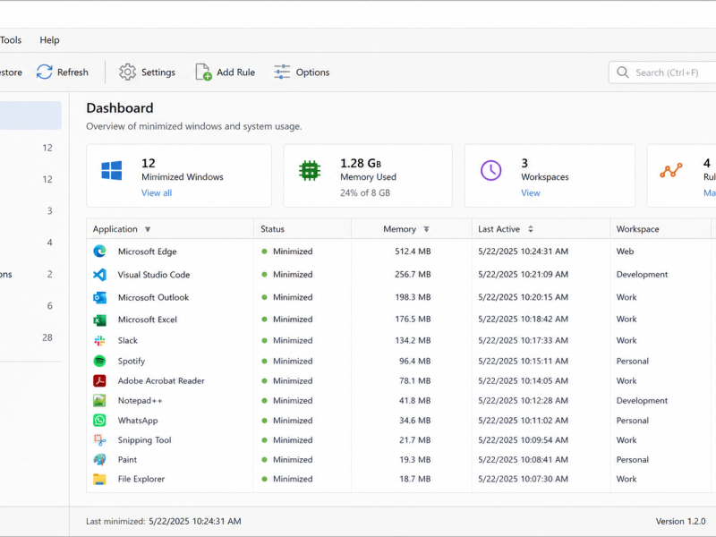Viewport: 716px width, 537px height.
Task: Click the Add Rule document icon
Action: click(203, 72)
